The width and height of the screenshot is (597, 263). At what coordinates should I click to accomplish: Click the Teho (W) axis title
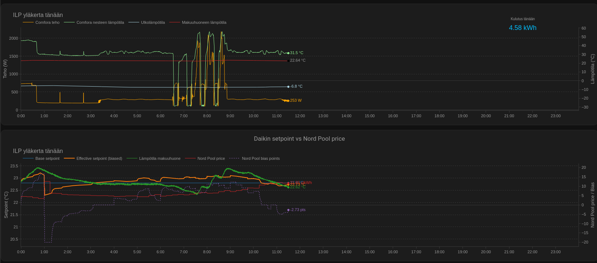tap(5, 69)
